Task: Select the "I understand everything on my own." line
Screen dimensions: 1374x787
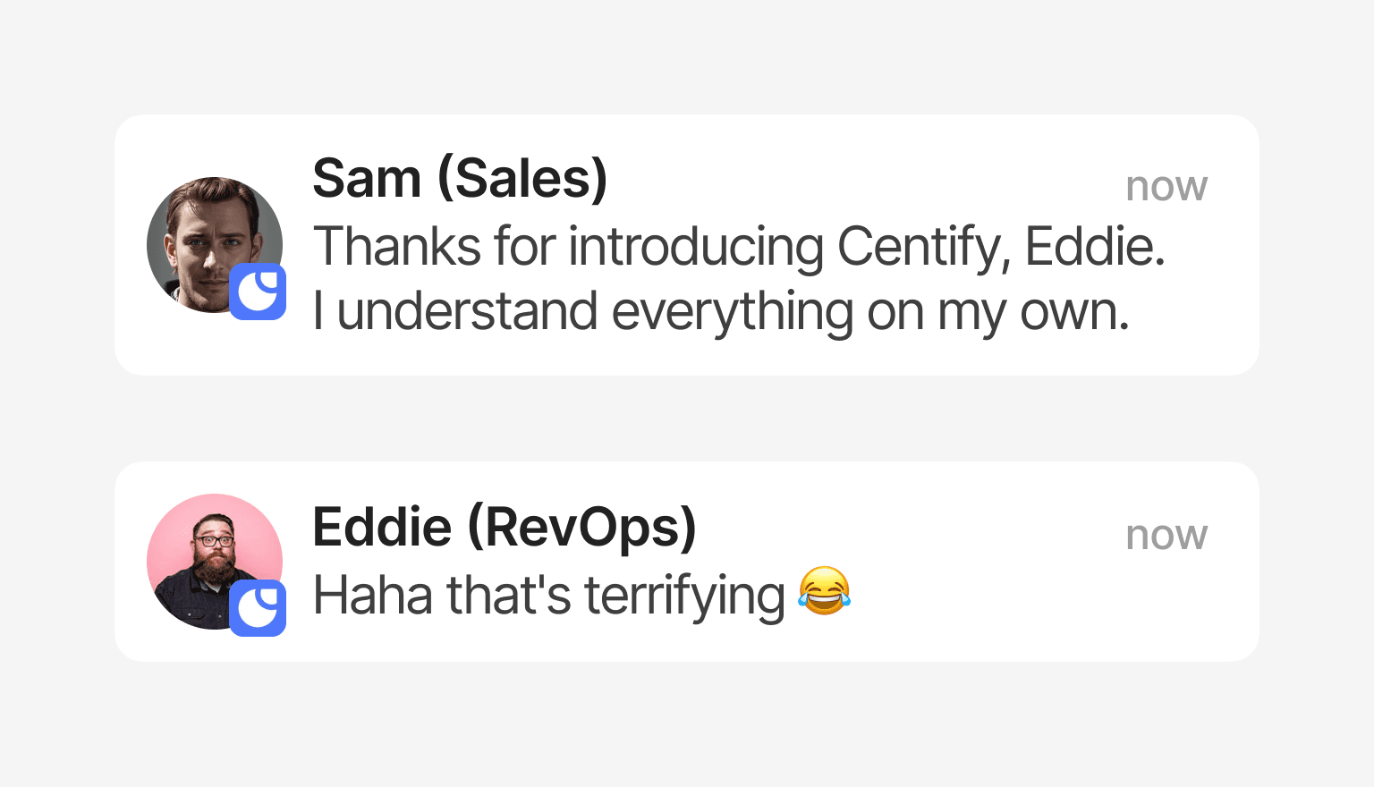Action: [721, 312]
